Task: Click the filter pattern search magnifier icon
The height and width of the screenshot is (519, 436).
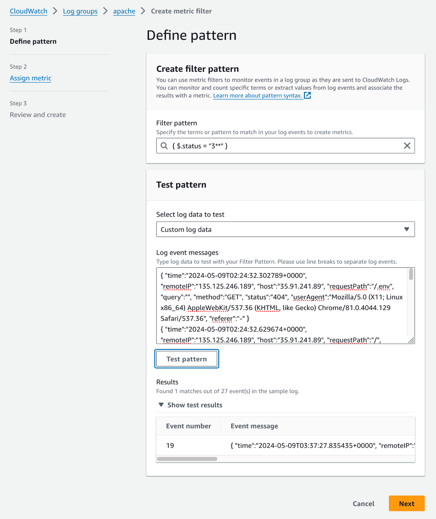Action: tap(164, 146)
